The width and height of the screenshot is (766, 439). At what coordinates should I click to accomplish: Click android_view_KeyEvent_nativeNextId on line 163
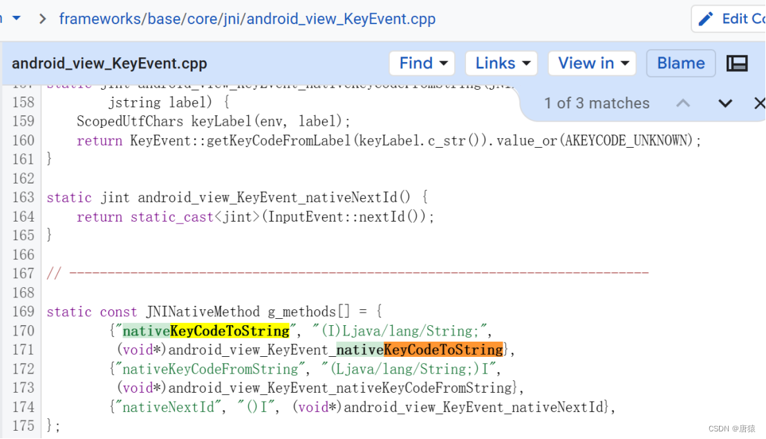(268, 197)
